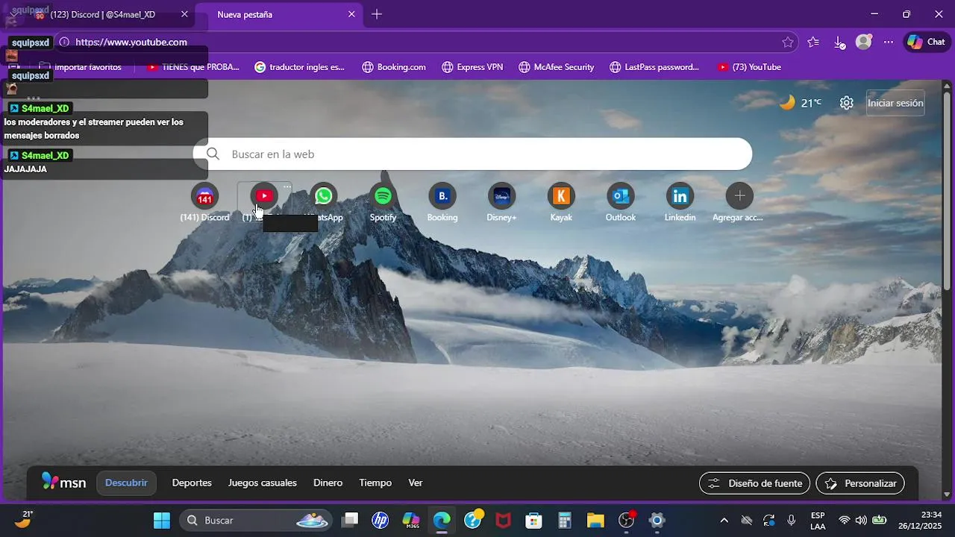Open the HP app on taskbar
The width and height of the screenshot is (955, 537).
[381, 520]
